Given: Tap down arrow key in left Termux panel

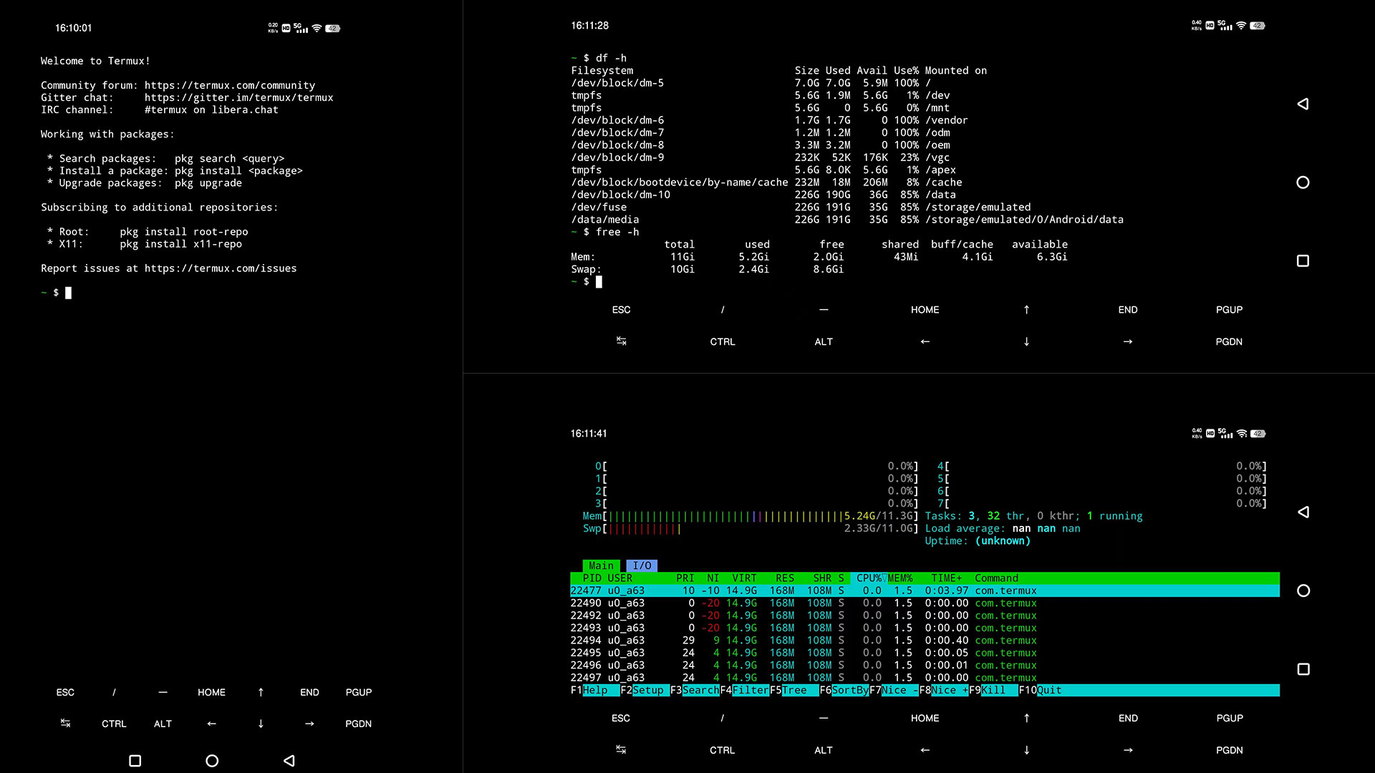Looking at the screenshot, I should (x=261, y=724).
